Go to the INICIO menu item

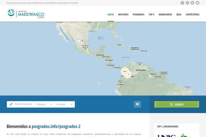pos(111,14)
